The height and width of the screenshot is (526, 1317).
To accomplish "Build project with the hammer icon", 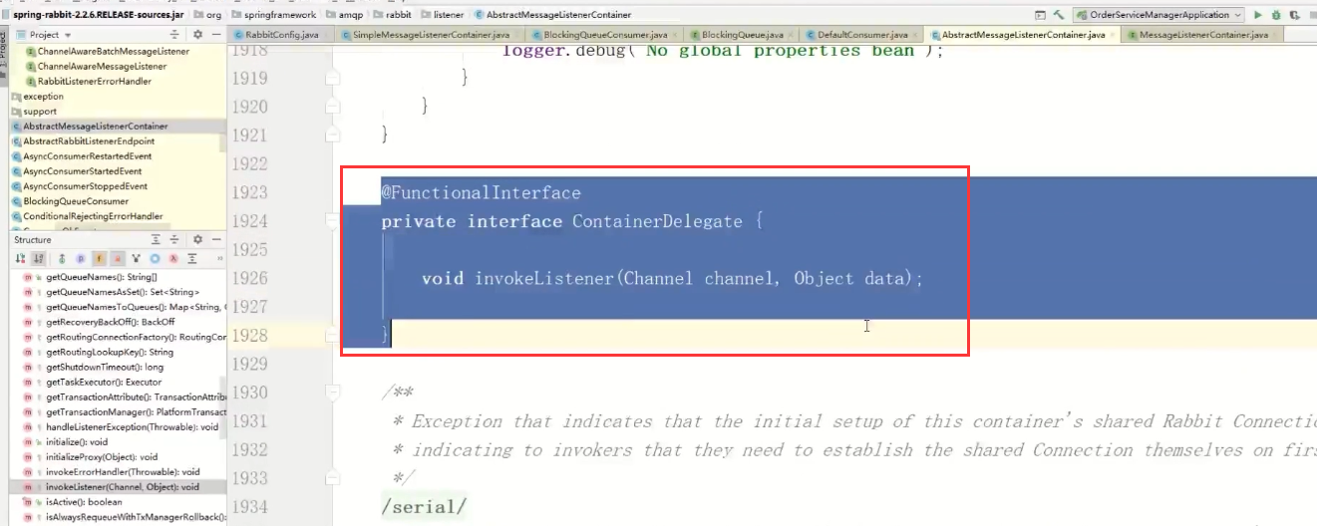I will pyautogui.click(x=1058, y=15).
